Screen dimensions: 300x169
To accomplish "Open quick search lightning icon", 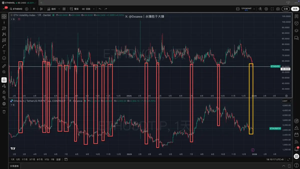I will 260,9.
